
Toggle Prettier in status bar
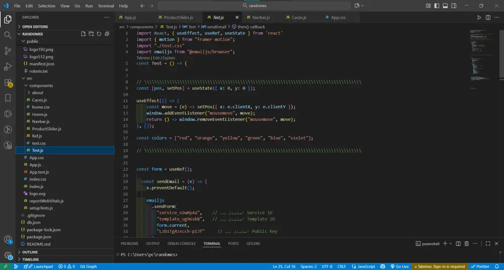coord(480,266)
